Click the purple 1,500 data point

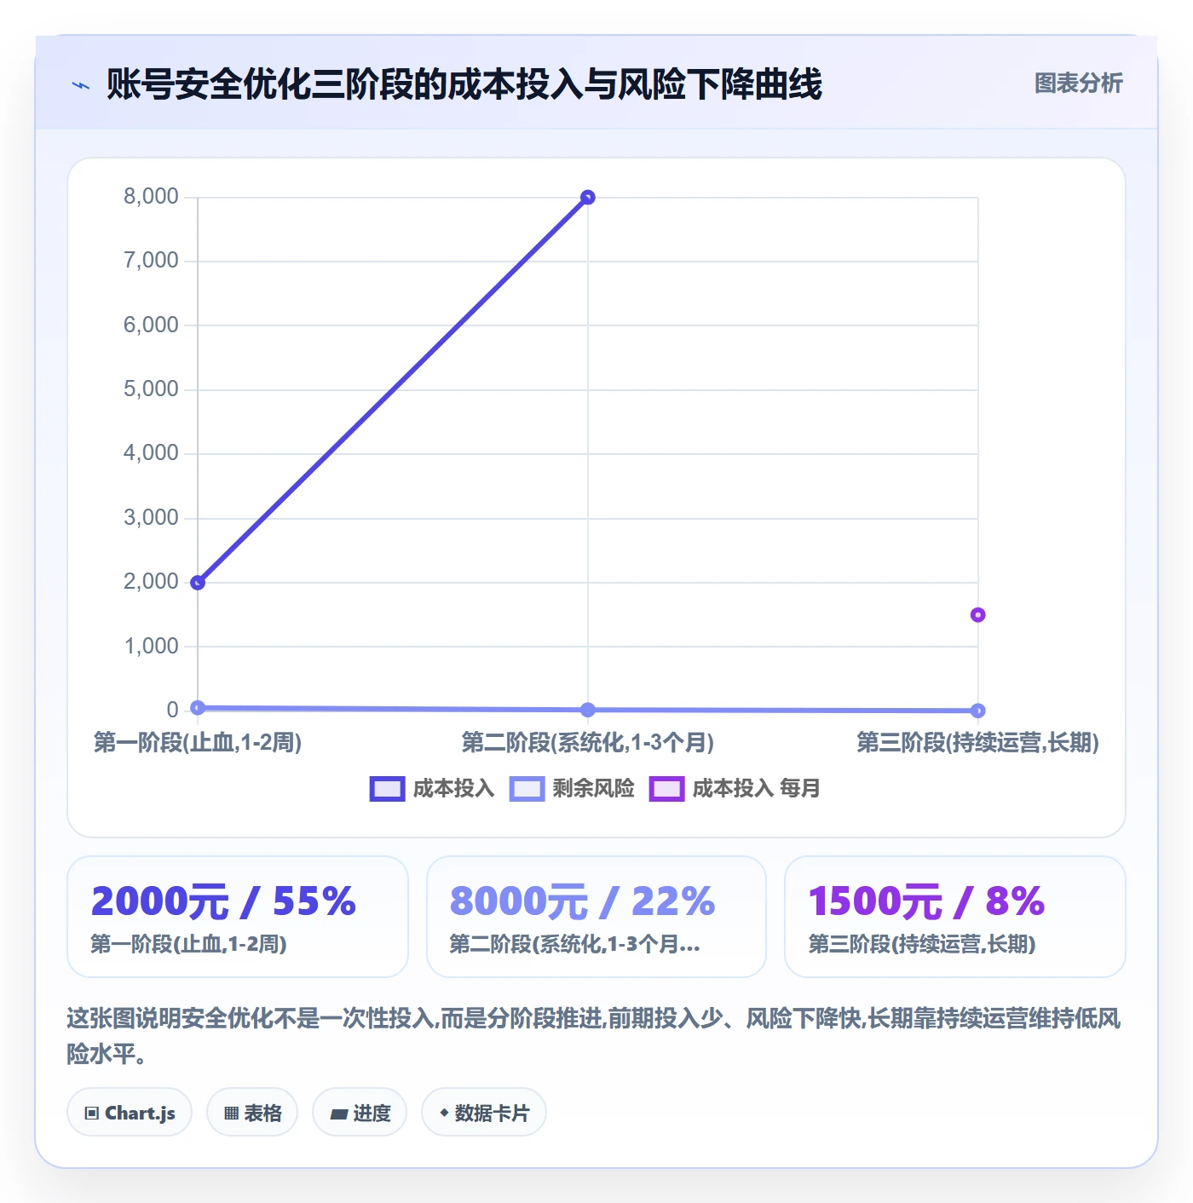[x=977, y=615]
